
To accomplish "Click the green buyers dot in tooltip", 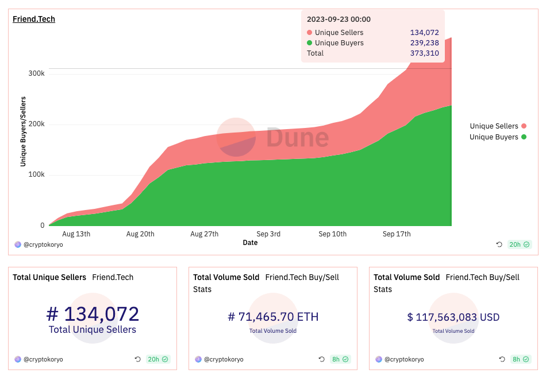I will coord(309,43).
